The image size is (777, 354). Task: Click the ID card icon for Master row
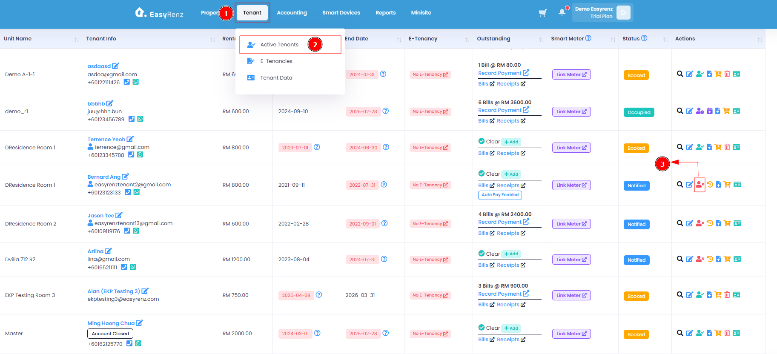pos(737,333)
